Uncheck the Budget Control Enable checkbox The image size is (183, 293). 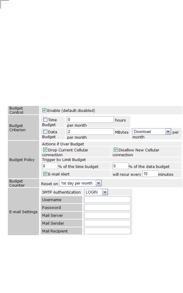click(x=44, y=110)
